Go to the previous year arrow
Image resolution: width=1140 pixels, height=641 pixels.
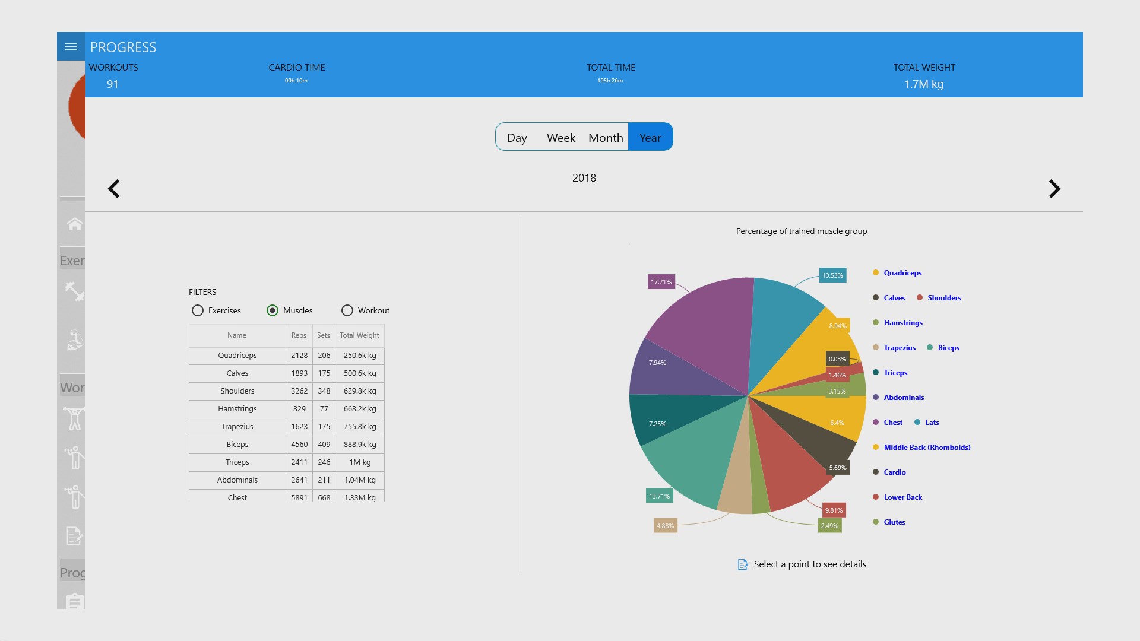coord(113,189)
